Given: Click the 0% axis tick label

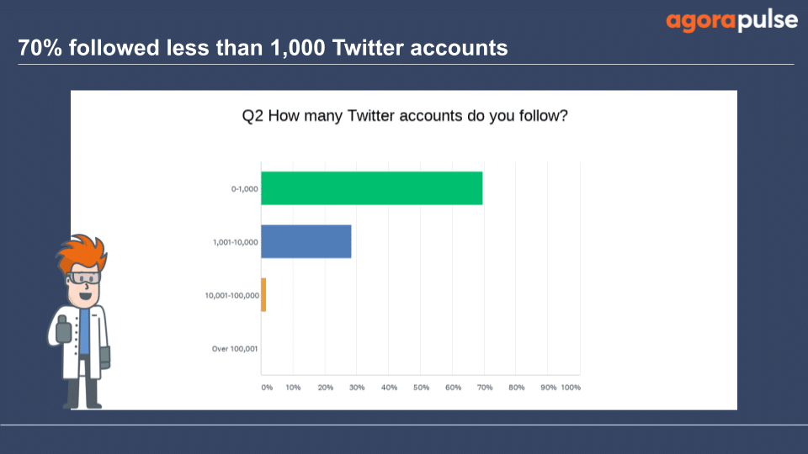Looking at the screenshot, I should pos(267,387).
